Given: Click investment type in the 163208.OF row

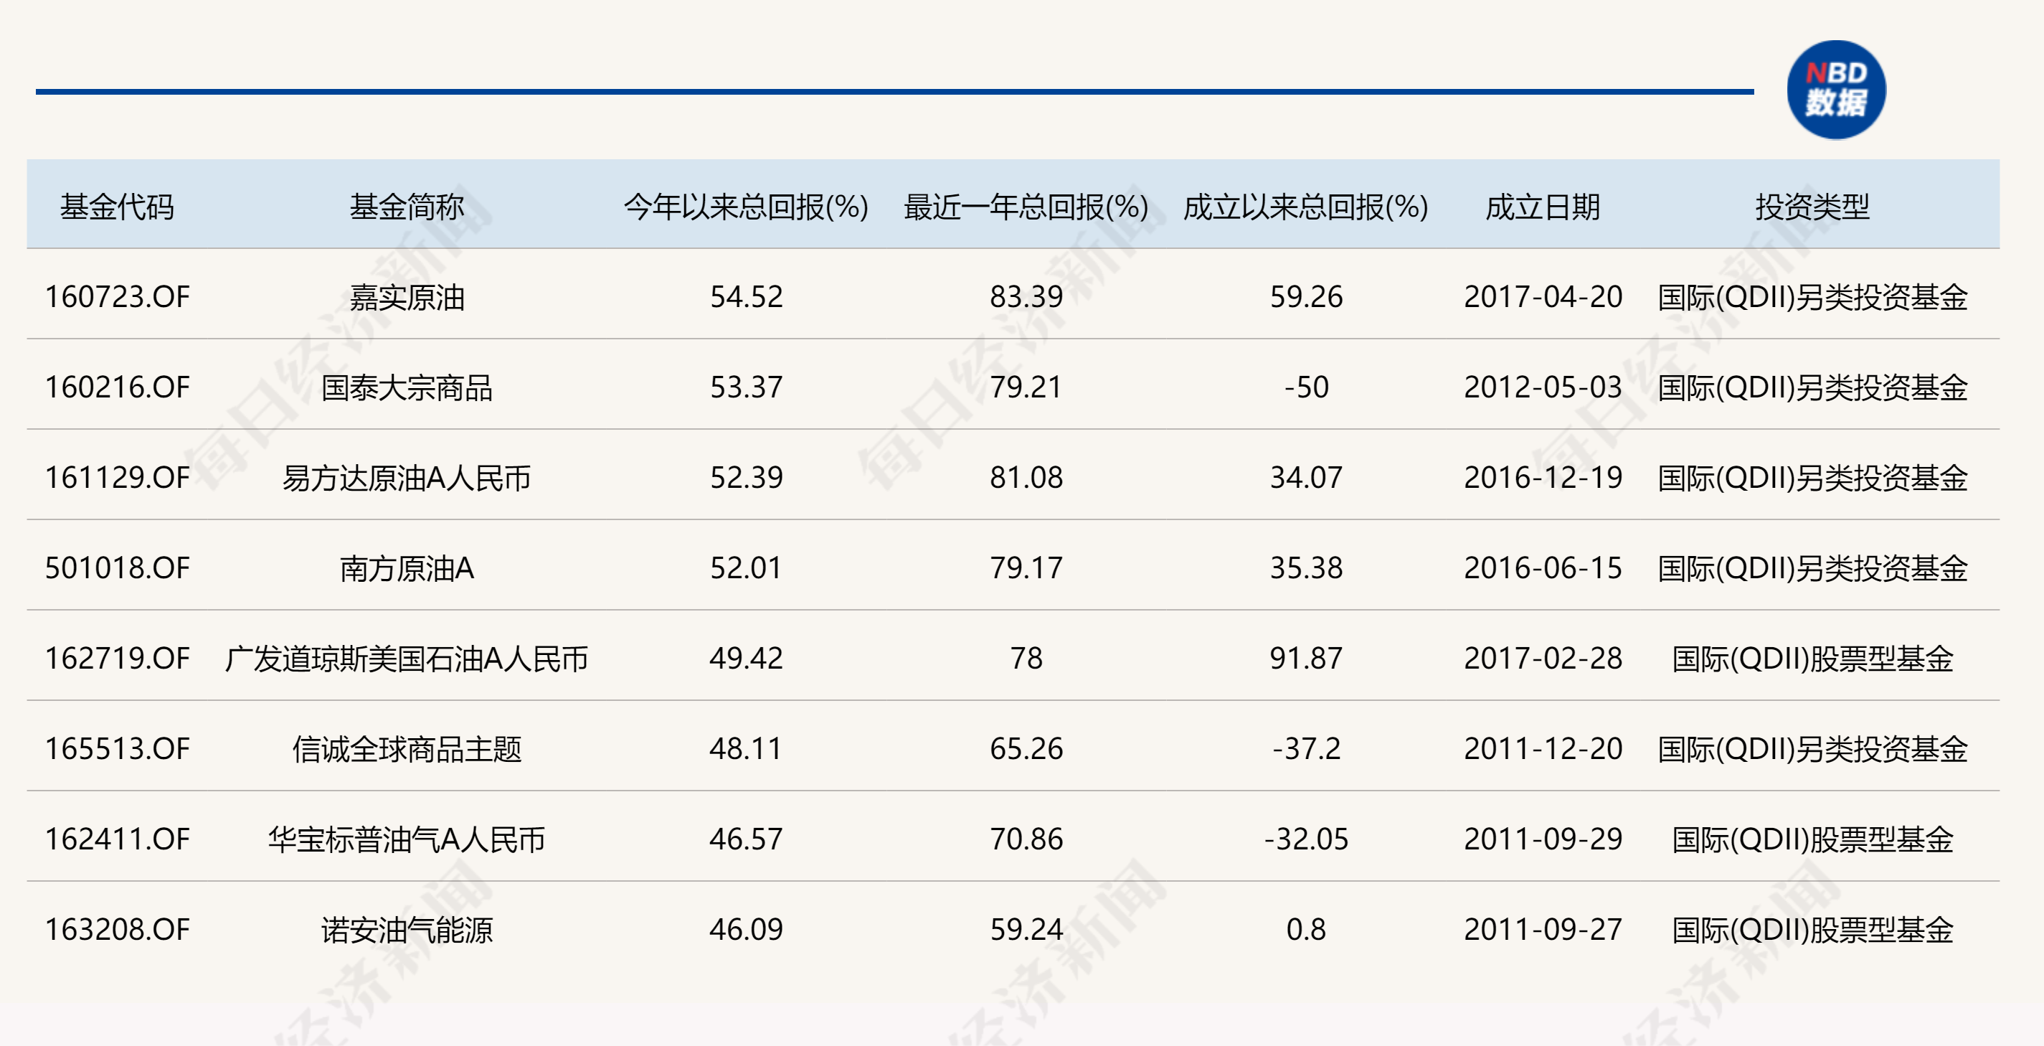Looking at the screenshot, I should [1813, 930].
